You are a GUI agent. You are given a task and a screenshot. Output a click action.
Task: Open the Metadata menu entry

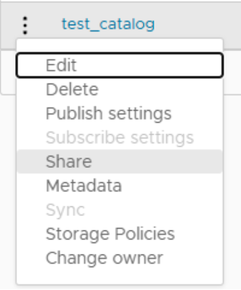pos(120,186)
